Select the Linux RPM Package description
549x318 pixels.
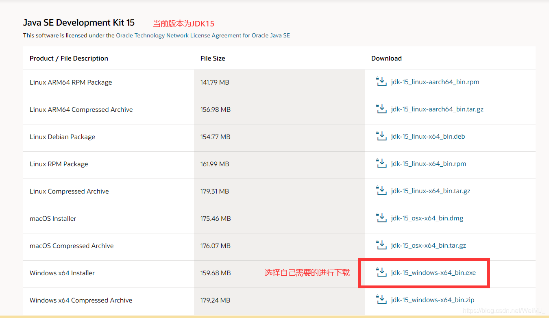point(59,164)
